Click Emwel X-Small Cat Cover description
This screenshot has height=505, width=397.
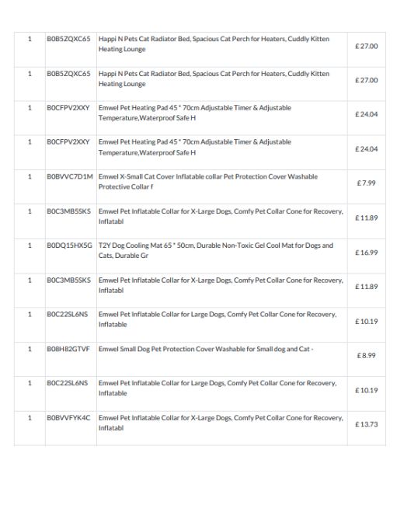[x=208, y=182]
